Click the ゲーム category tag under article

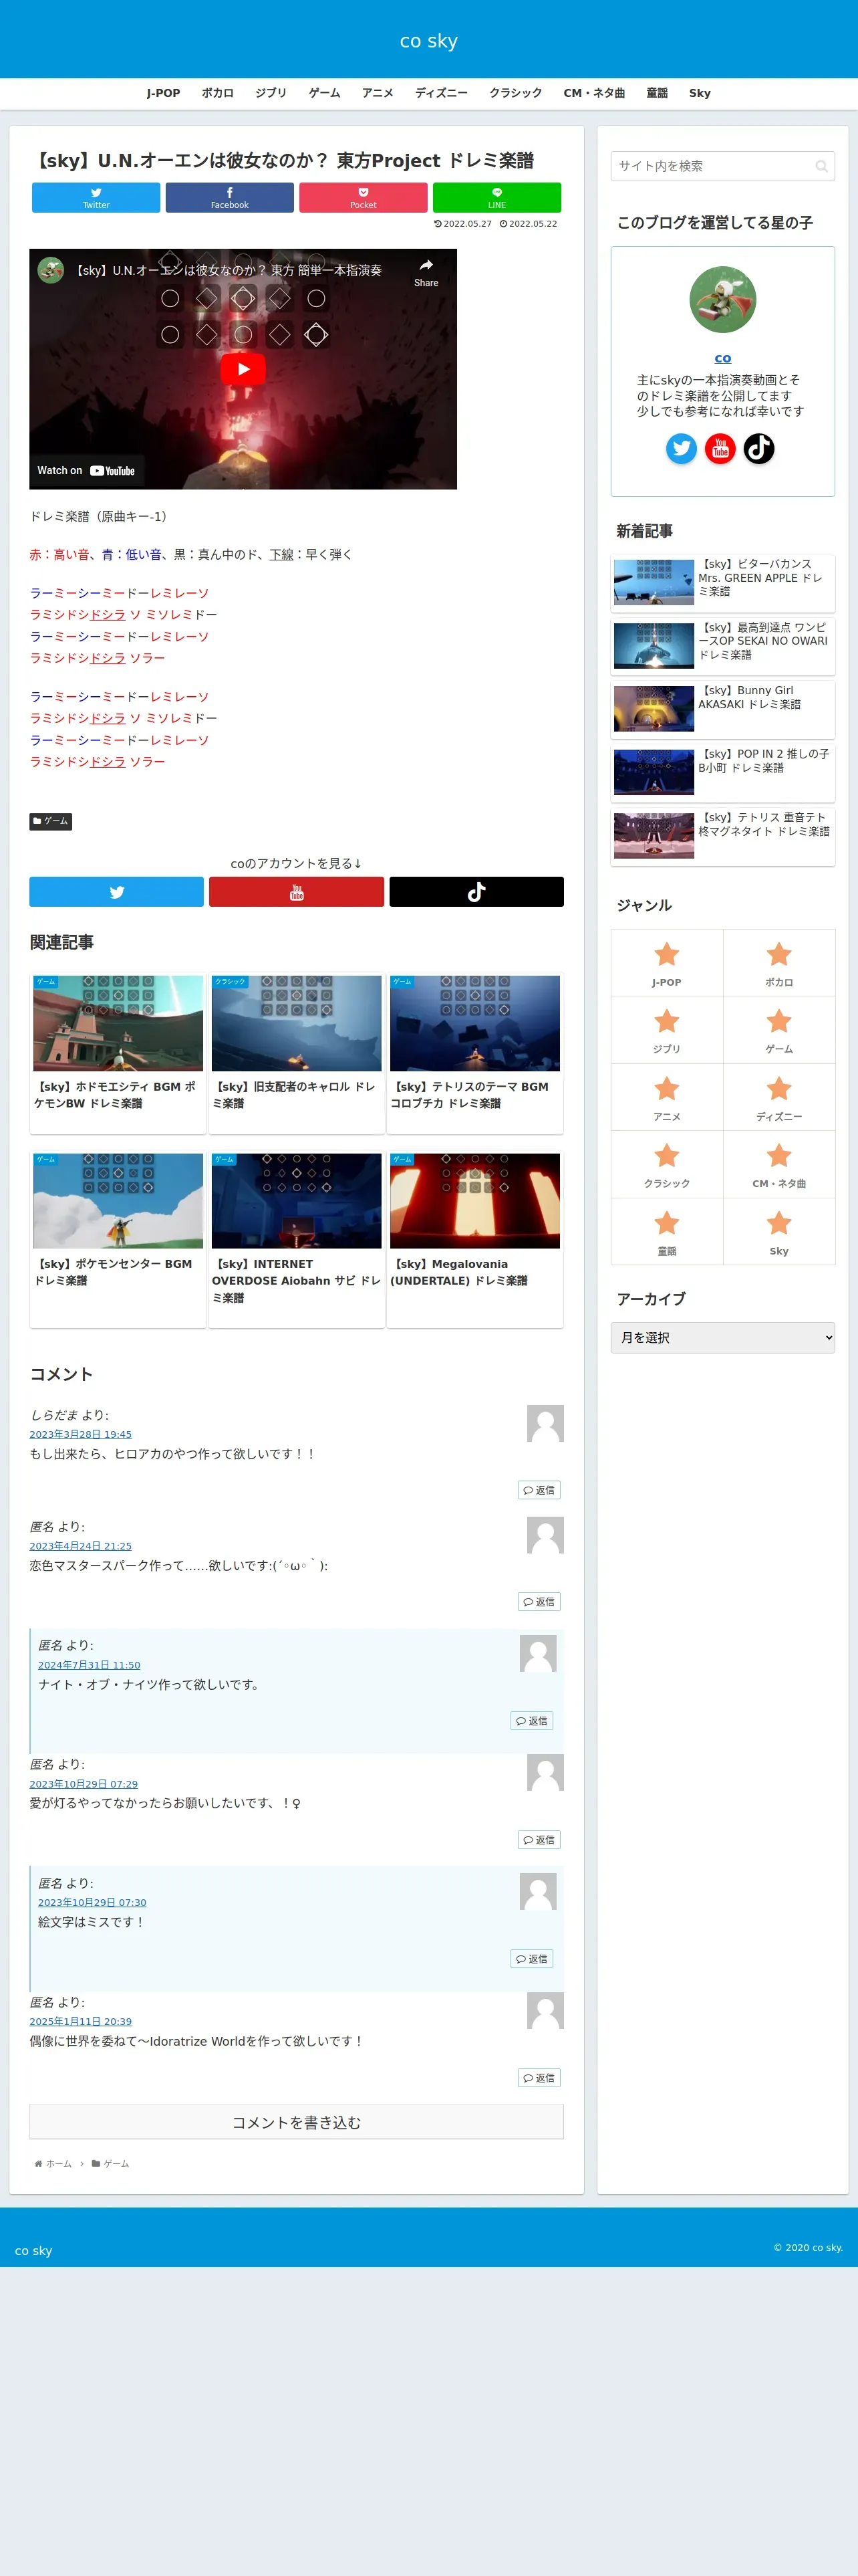pos(51,821)
